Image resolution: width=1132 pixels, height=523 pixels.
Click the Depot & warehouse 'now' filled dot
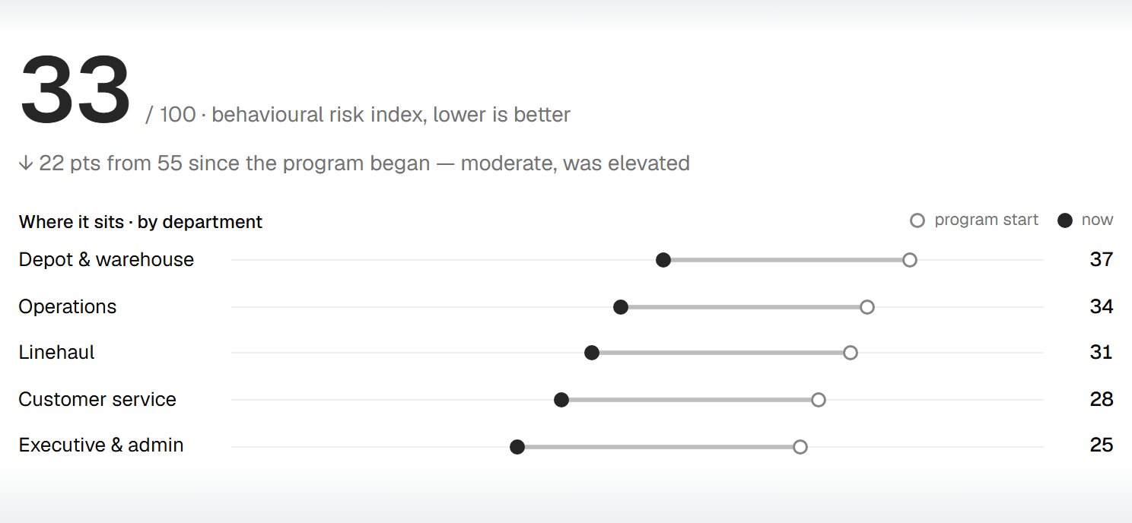pyautogui.click(x=663, y=260)
